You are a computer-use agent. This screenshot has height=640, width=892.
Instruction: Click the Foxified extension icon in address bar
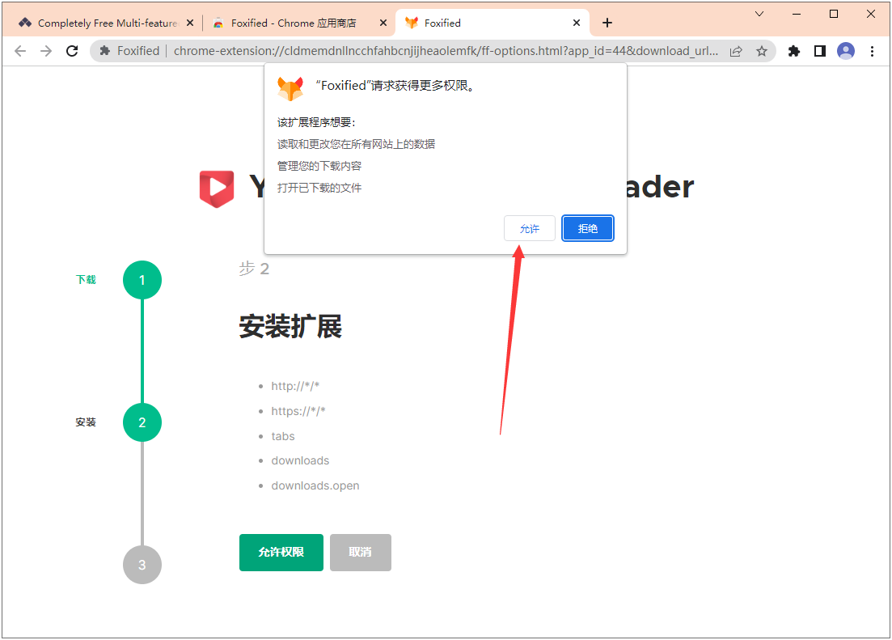tap(104, 51)
